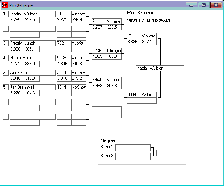This screenshot has height=186, width=224.
Task: Select the Utslagen status cell
Action: [114, 51]
